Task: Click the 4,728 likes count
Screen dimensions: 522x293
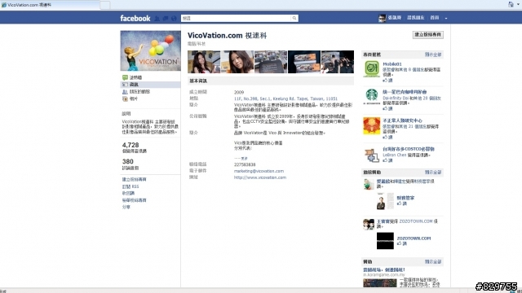Action: pos(130,145)
